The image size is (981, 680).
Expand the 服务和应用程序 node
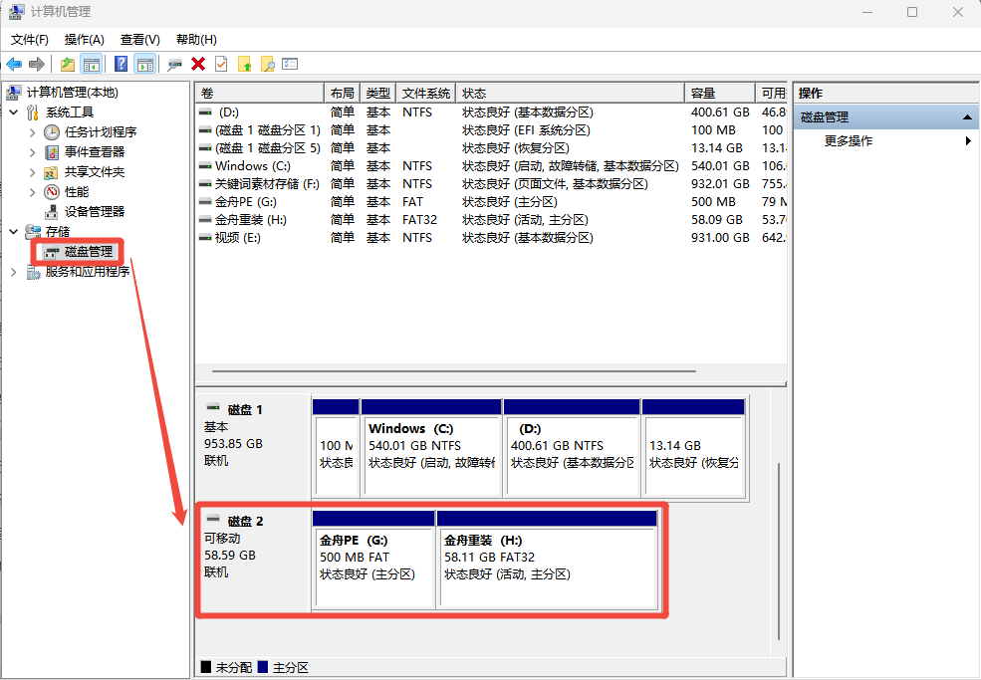coord(13,272)
